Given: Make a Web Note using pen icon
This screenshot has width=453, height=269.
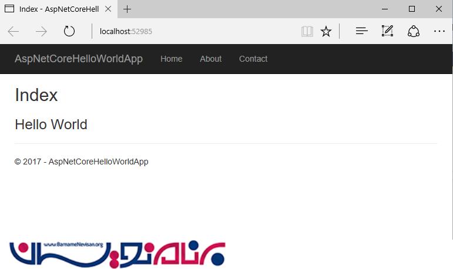Looking at the screenshot, I should [x=387, y=31].
